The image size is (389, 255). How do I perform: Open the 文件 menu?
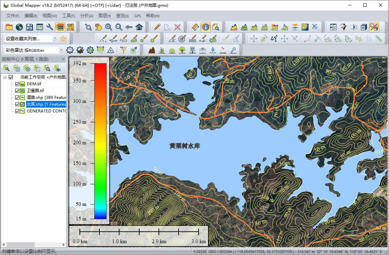[12, 16]
